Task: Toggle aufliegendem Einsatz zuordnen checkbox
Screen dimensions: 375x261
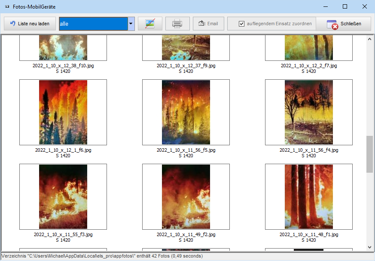Action: (242, 24)
